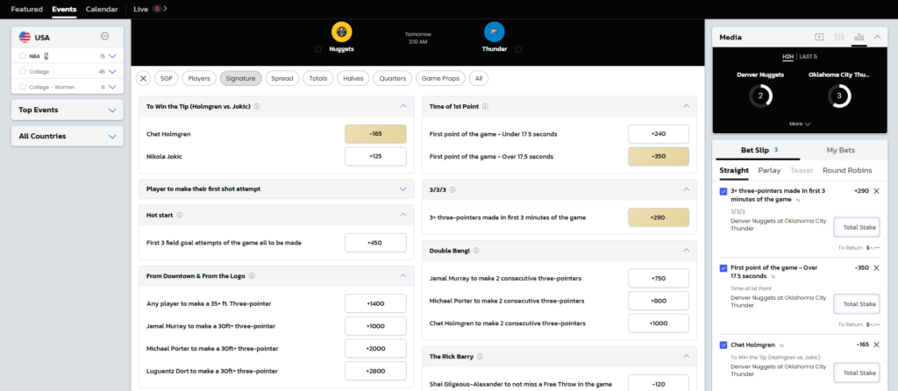This screenshot has width=898, height=391.
Task: Expand Player to make their first shot attempt
Action: point(403,188)
